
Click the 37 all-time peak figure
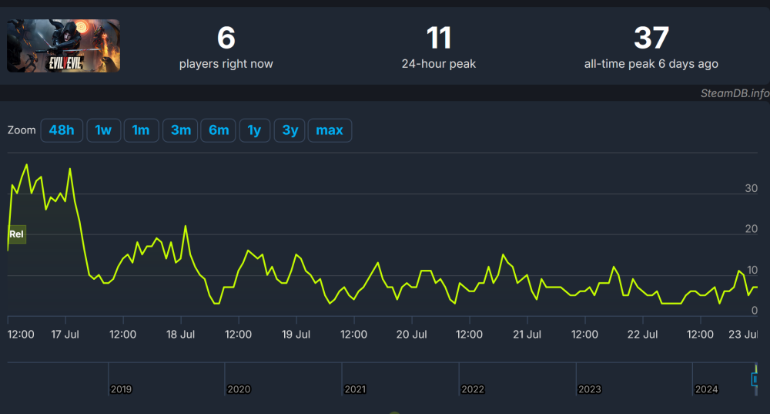[651, 39]
